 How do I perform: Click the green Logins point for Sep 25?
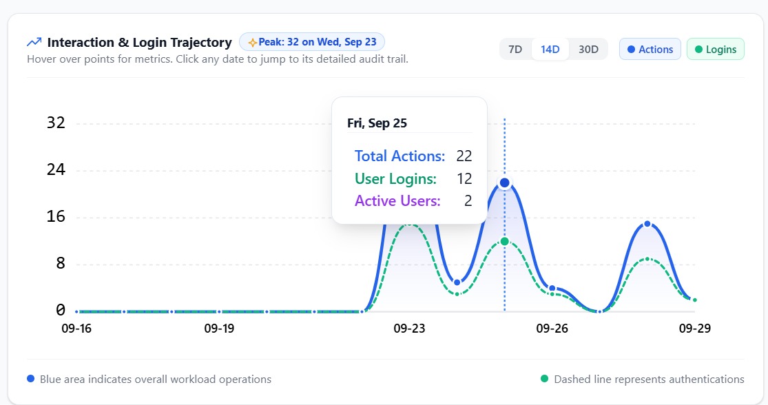point(504,242)
